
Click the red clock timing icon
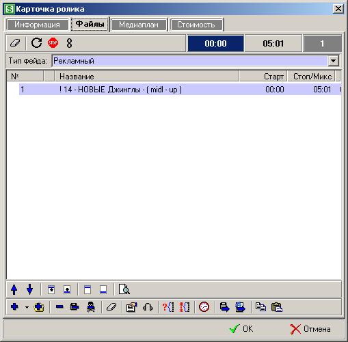[204, 307]
